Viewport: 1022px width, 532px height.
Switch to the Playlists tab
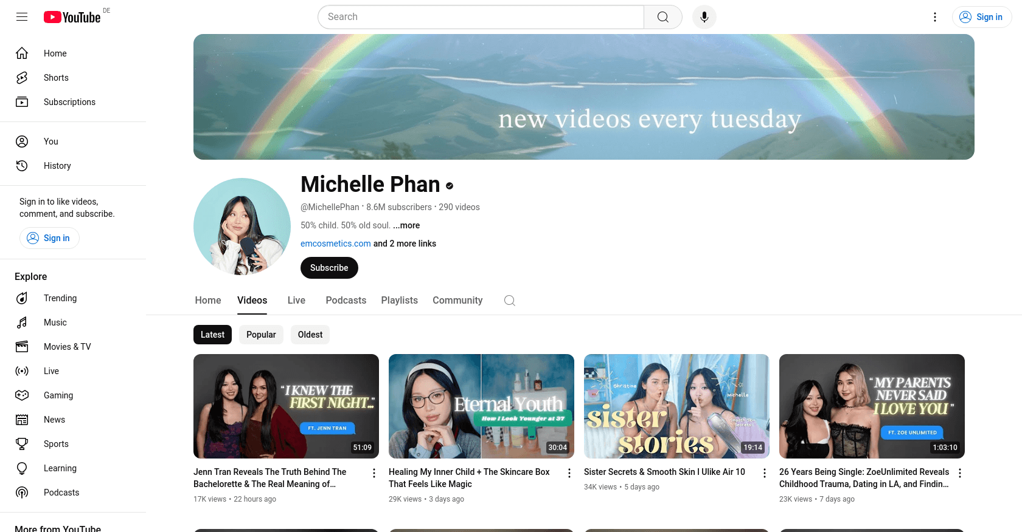coord(399,301)
